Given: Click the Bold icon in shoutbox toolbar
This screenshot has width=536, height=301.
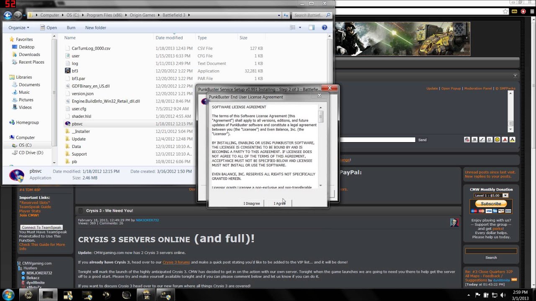Looking at the screenshot, I should point(474,140).
